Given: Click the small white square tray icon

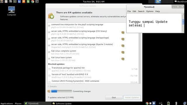Looking at the screenshot, I should (150, 104).
